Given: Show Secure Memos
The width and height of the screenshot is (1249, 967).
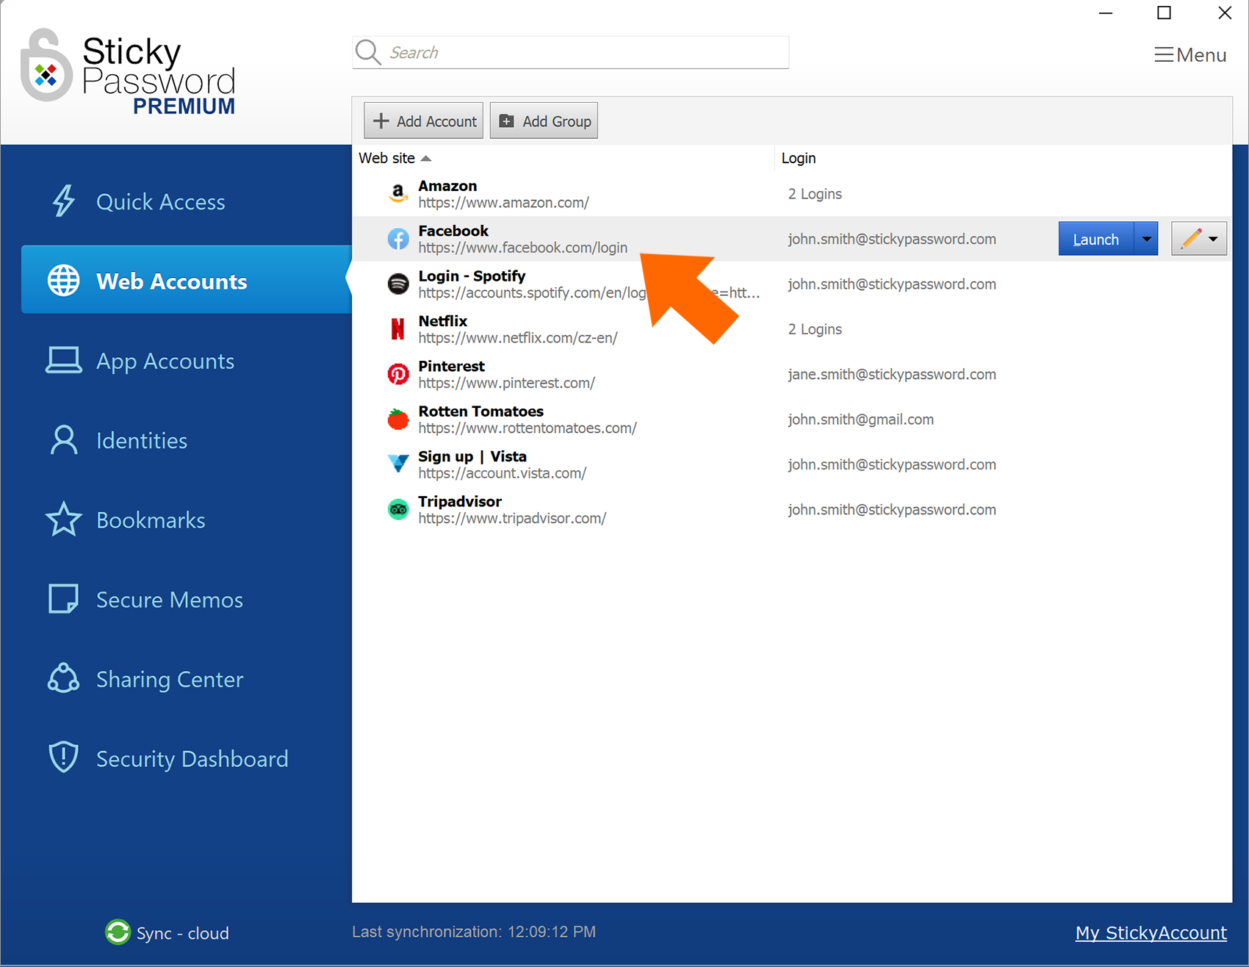Looking at the screenshot, I should click(x=170, y=600).
